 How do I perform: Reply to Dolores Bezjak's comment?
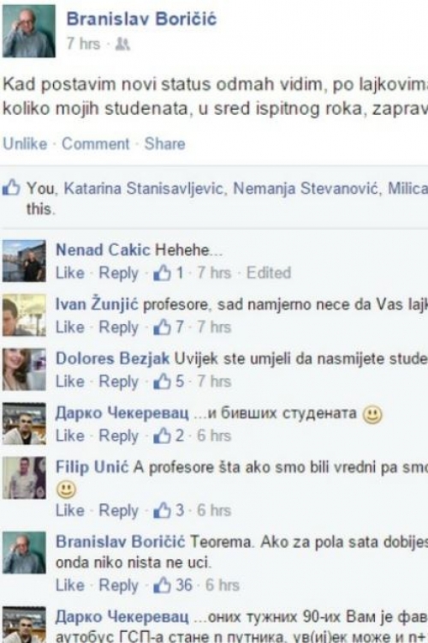click(x=119, y=382)
